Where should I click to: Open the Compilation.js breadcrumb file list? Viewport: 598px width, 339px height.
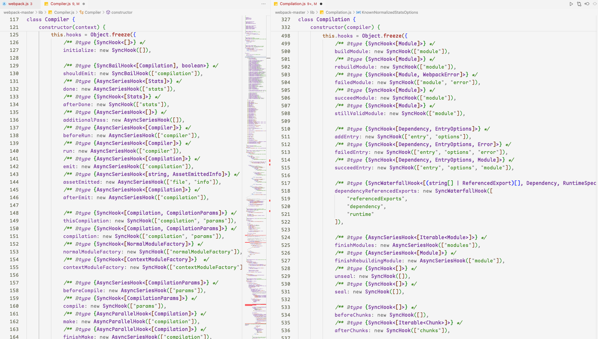coord(338,12)
